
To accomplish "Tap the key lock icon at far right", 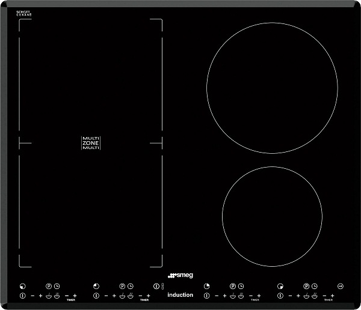I will tap(341, 286).
